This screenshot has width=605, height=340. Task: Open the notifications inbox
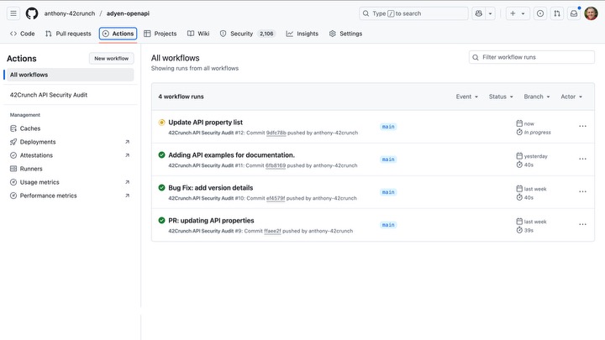(574, 13)
